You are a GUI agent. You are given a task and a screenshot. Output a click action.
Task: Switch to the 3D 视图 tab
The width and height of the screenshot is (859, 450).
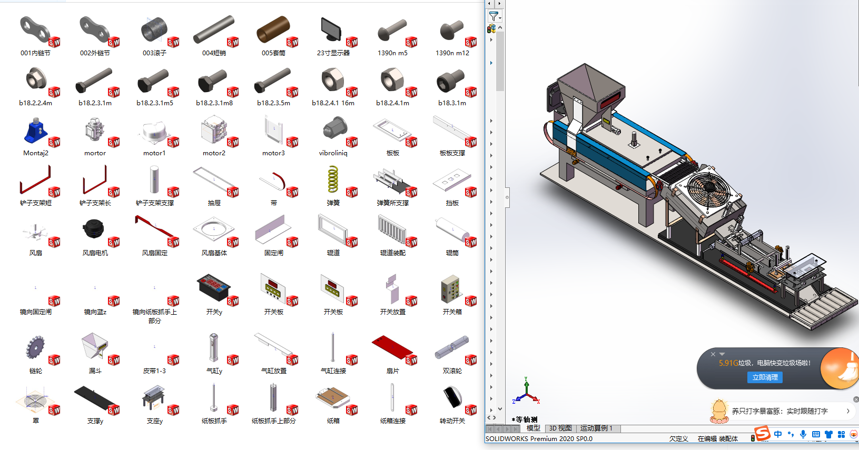coord(560,428)
